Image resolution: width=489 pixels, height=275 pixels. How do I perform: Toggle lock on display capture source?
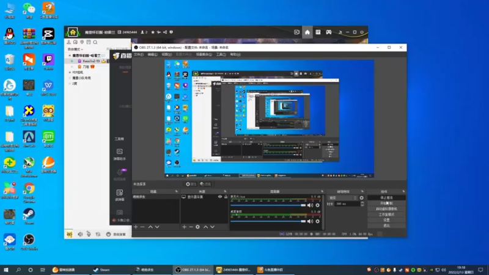click(x=226, y=197)
